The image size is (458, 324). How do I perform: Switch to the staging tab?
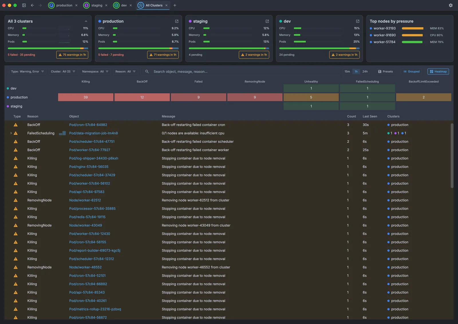pyautogui.click(x=95, y=5)
